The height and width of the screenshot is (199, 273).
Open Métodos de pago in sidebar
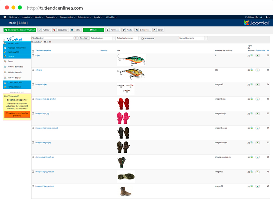[14, 78]
